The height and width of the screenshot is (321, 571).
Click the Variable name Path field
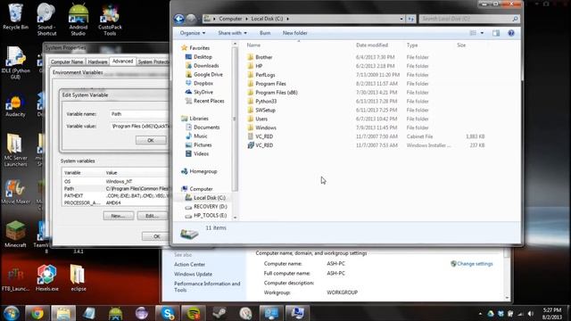pos(140,114)
